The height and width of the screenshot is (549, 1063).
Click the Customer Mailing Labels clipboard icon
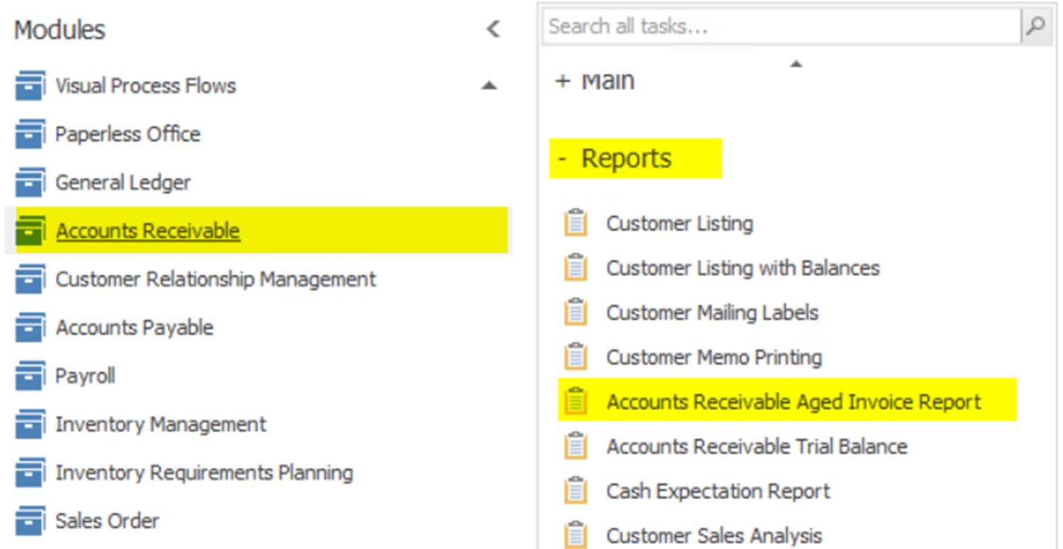point(575,312)
